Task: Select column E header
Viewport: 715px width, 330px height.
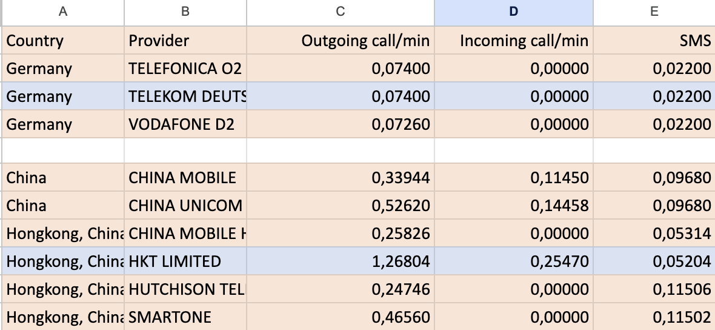Action: click(654, 12)
